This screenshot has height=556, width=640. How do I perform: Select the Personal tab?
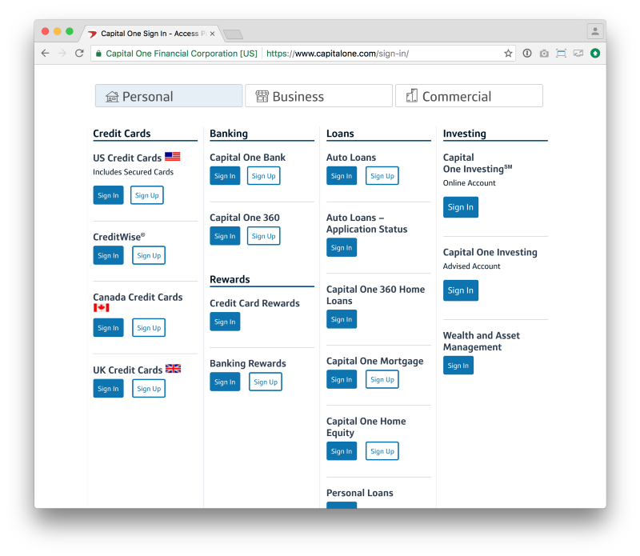[x=169, y=96]
